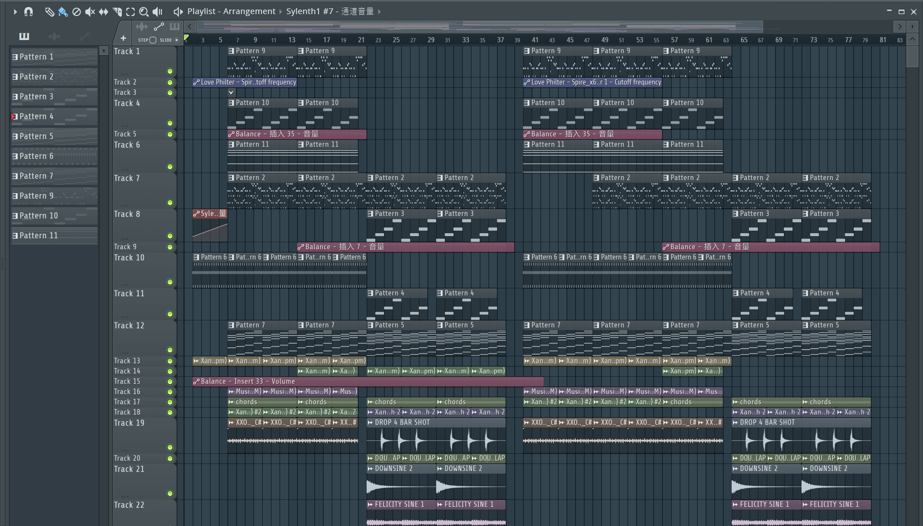Select the Draw pencil tool
This screenshot has width=923, height=526.
(49, 12)
